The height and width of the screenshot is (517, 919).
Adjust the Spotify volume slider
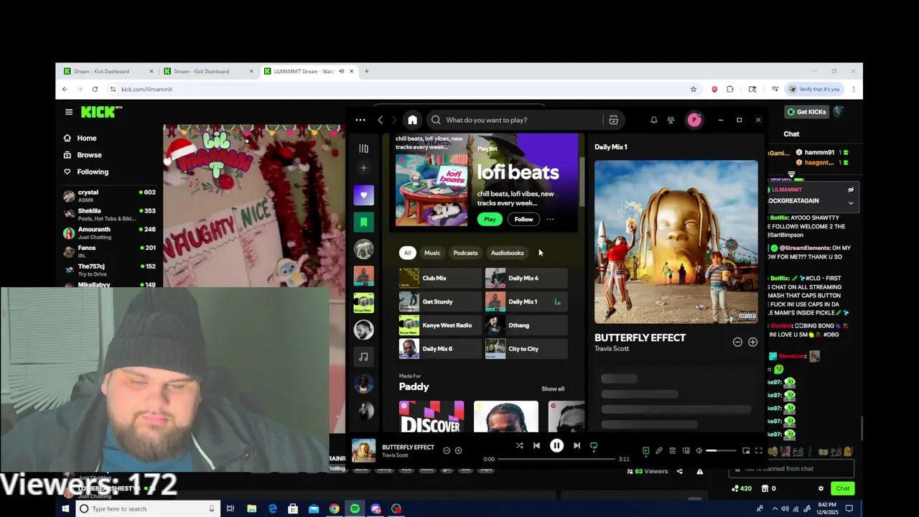pyautogui.click(x=722, y=451)
